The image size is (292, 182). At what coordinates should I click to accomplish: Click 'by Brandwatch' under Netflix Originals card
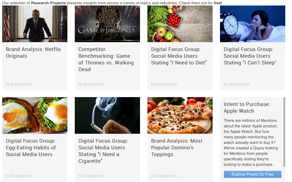(x=19, y=84)
